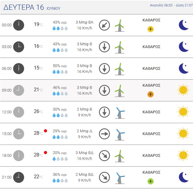Click the light clock icon for 12:00
This screenshot has height=189, width=193.
coord(19,112)
